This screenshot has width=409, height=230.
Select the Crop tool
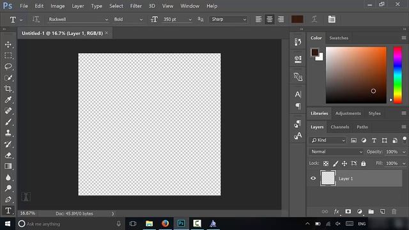click(8, 89)
